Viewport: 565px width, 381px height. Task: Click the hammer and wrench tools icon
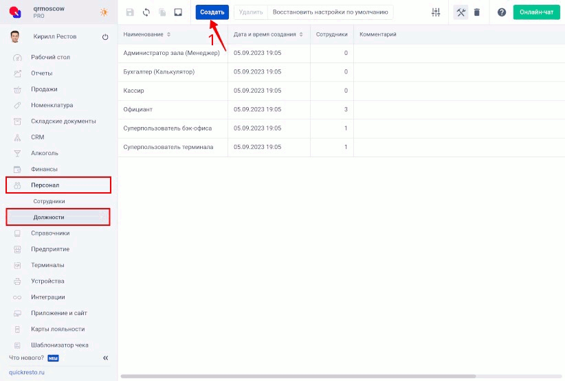(x=461, y=12)
